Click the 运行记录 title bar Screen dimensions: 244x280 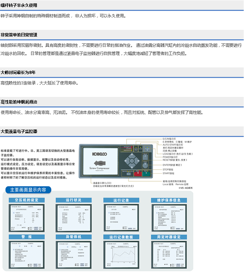[121, 200]
